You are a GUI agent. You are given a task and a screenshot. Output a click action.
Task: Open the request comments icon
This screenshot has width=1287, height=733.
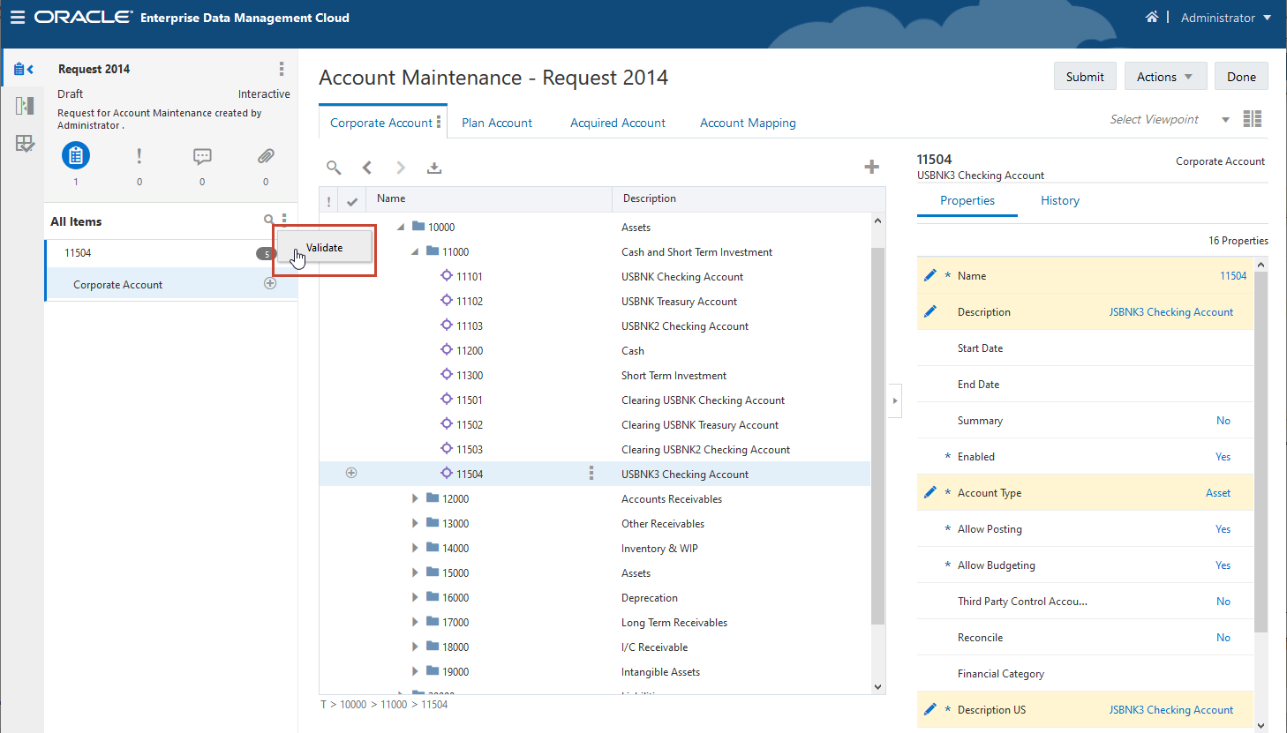(x=202, y=157)
